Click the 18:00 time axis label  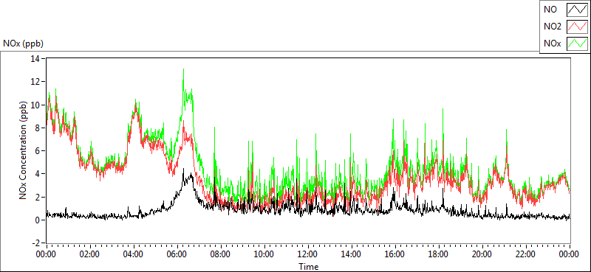(439, 254)
